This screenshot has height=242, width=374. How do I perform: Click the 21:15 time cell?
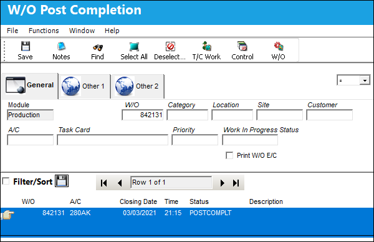pos(173,213)
